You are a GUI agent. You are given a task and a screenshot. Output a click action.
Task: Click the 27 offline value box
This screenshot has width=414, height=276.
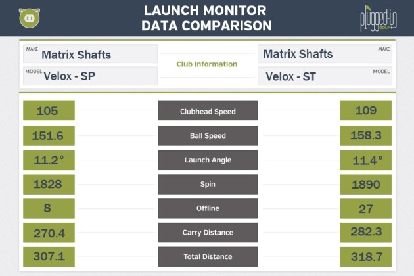366,208
